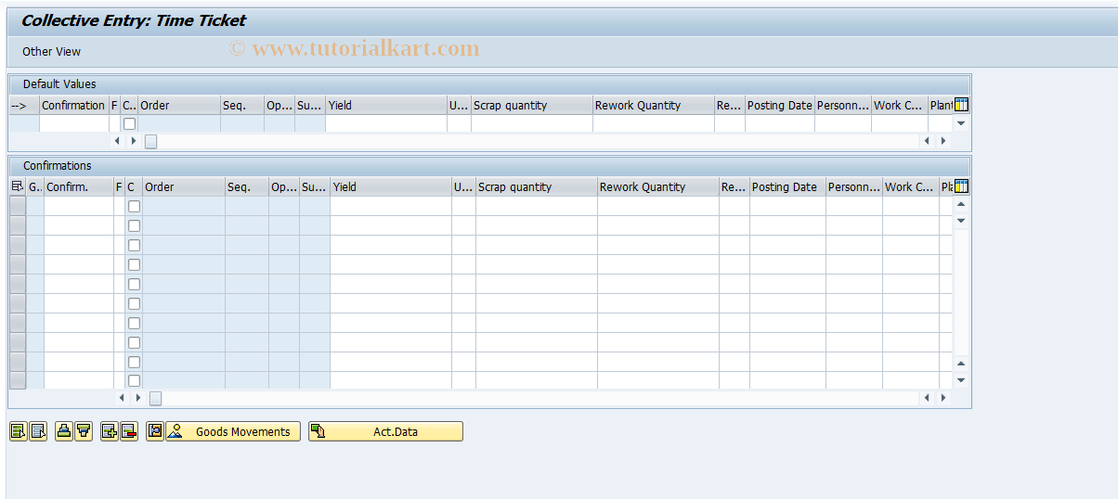Click the Rework Quantity field in Default Values row

654,123
